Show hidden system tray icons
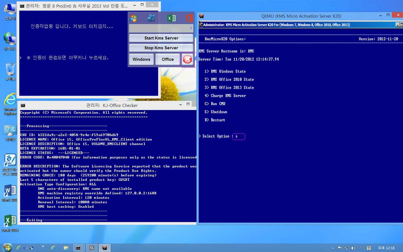This screenshot has width=403, height=252. 333,248
